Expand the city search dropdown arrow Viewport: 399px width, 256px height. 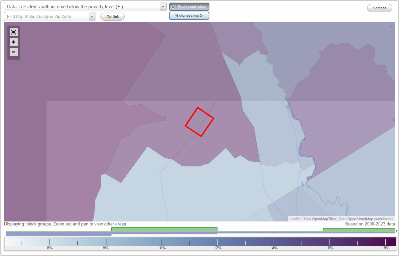click(92, 16)
